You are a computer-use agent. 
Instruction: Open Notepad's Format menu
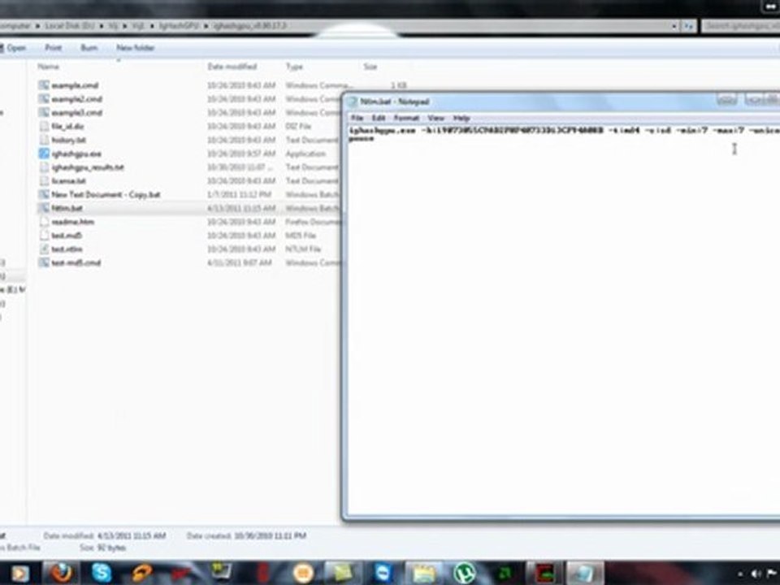[x=406, y=118]
